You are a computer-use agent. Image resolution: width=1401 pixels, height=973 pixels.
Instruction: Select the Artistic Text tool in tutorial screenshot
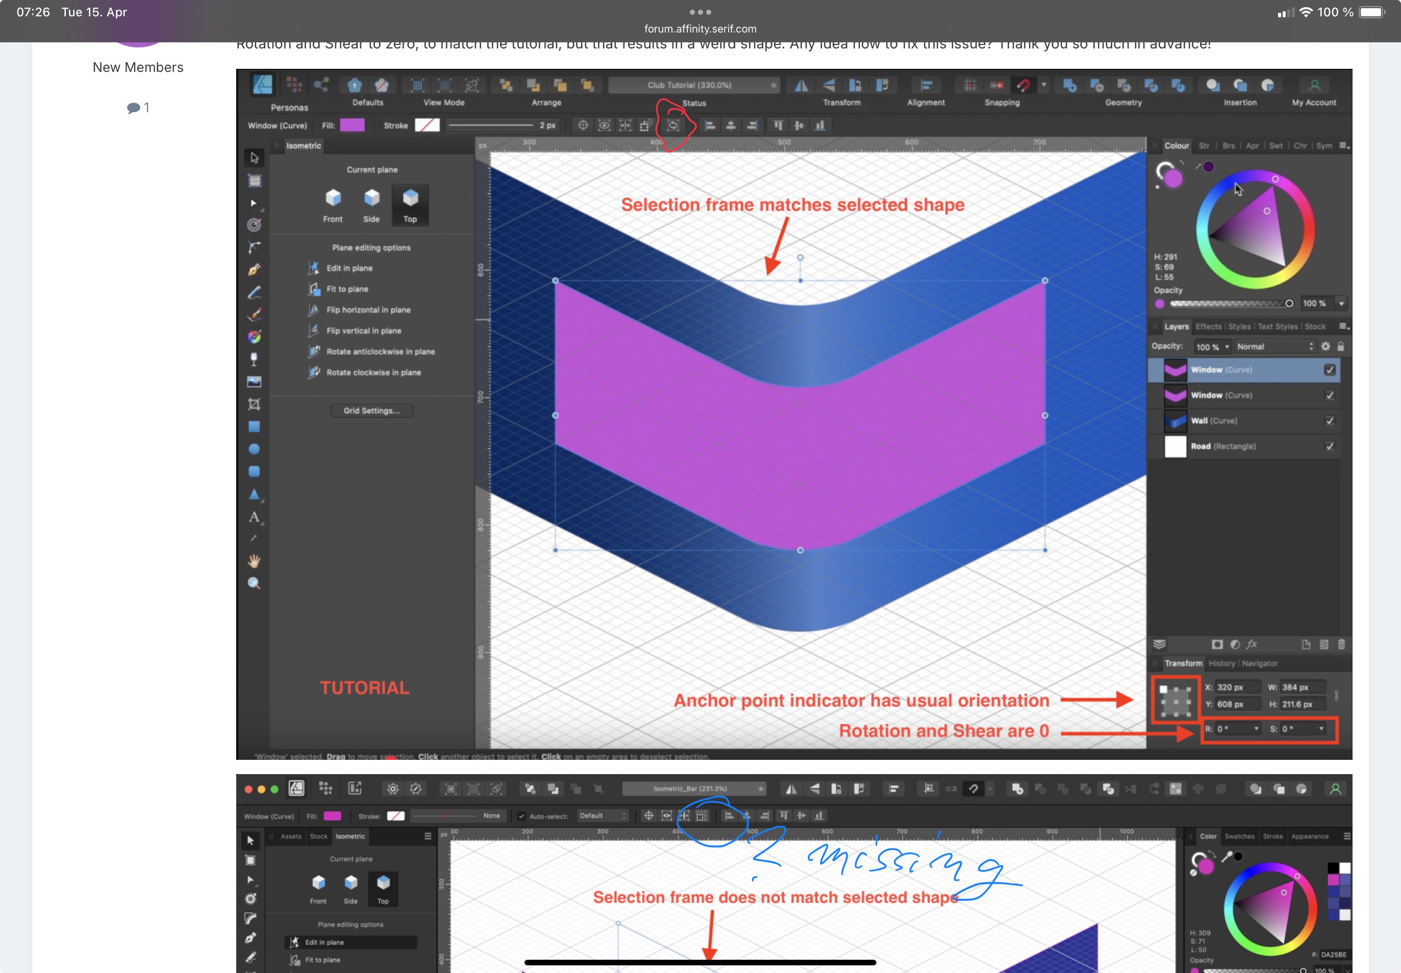point(254,517)
